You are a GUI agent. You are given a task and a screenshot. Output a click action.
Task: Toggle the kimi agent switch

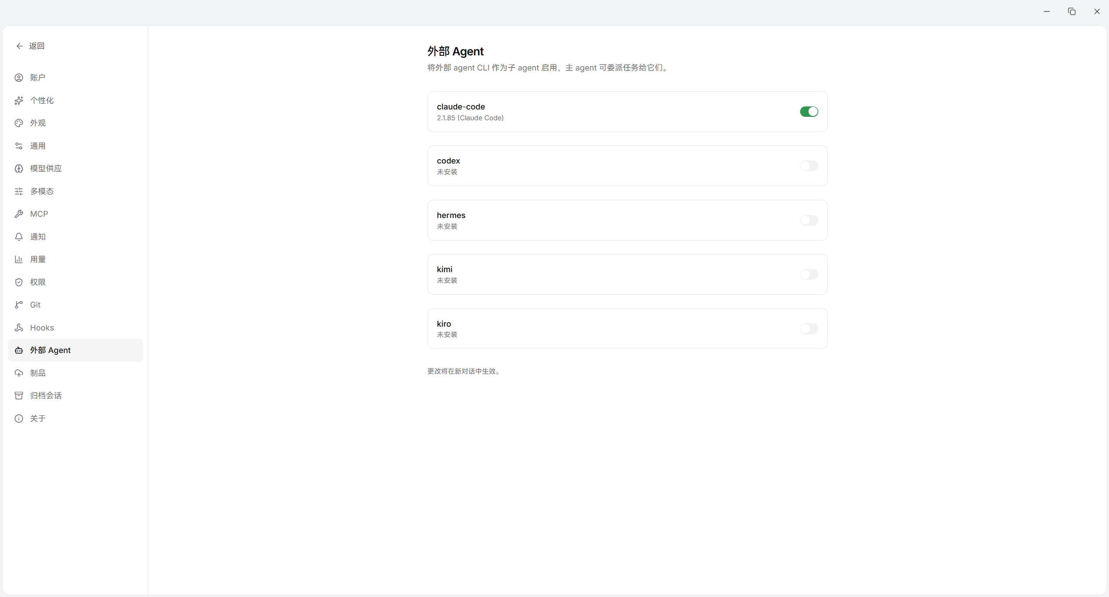coord(809,274)
